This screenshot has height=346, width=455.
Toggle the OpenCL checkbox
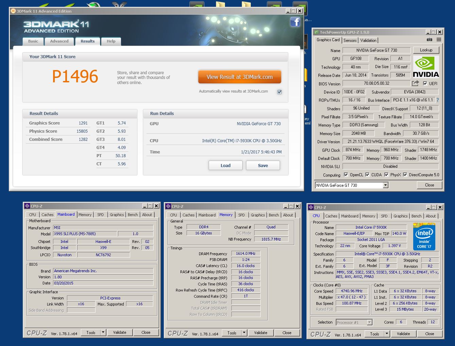click(346, 175)
